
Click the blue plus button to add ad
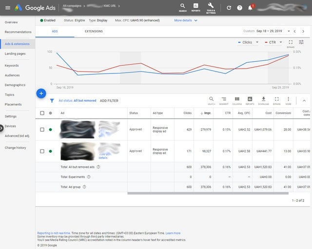41,93
